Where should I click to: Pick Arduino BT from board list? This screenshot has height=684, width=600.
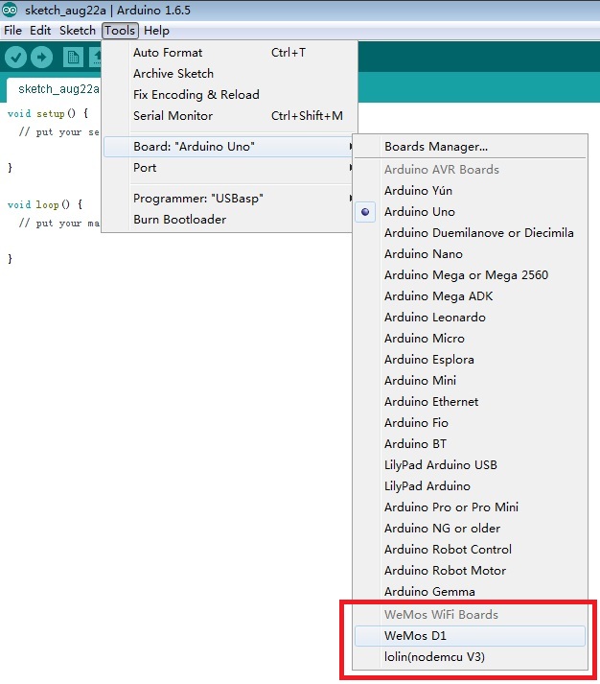point(470,443)
